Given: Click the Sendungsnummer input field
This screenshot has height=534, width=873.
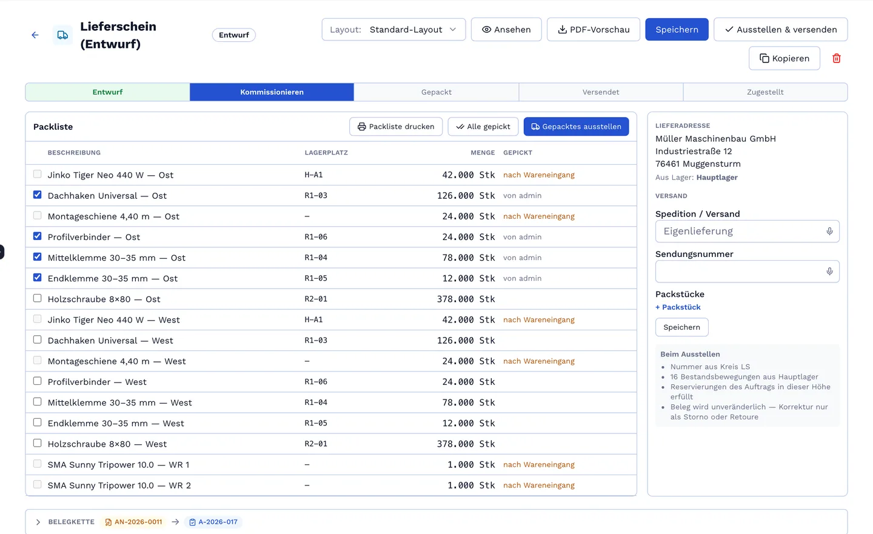Looking at the screenshot, I should 747,272.
